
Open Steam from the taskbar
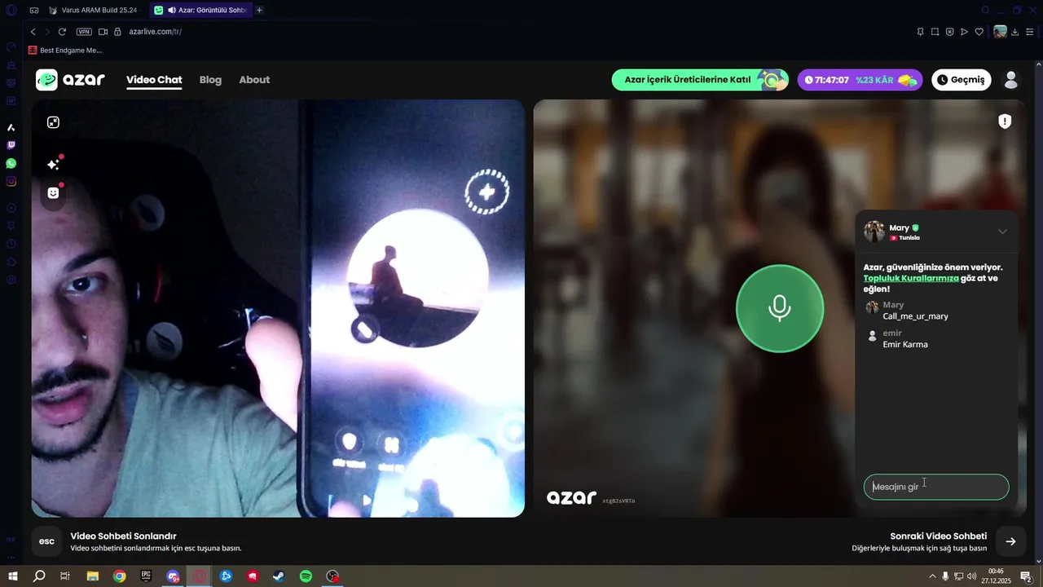tap(279, 576)
